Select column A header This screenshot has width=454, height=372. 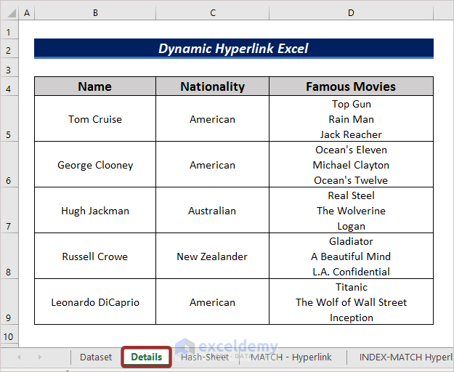tap(27, 13)
